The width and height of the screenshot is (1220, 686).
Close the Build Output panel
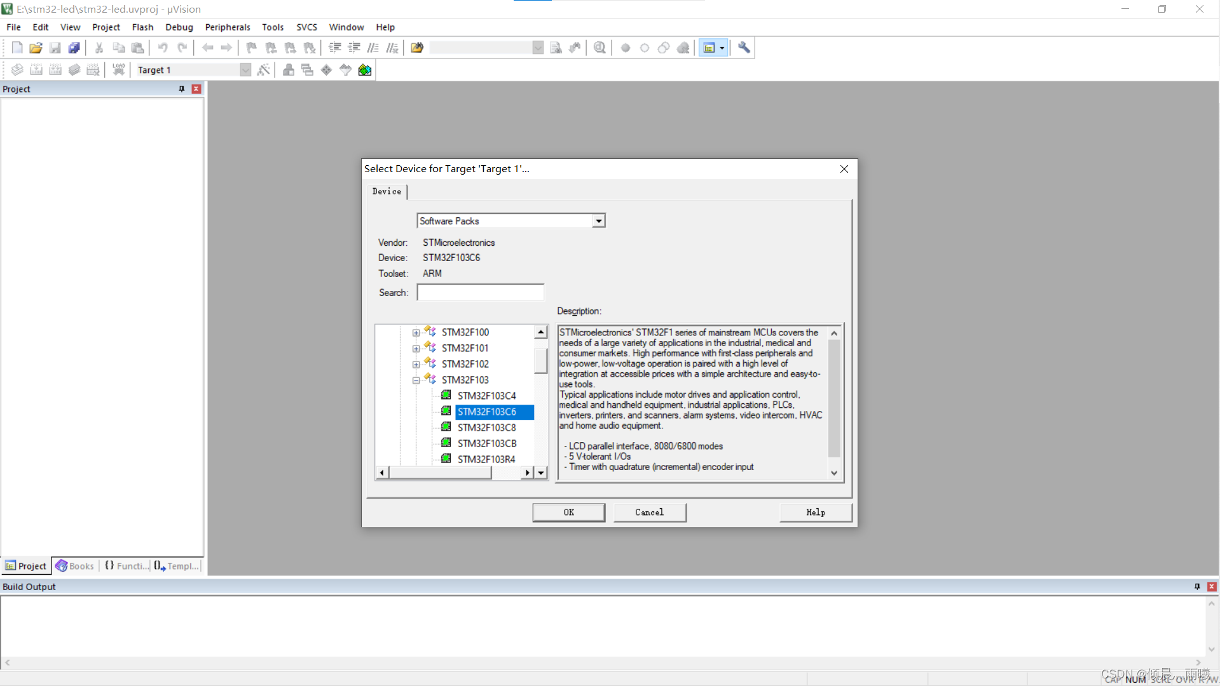(1212, 586)
